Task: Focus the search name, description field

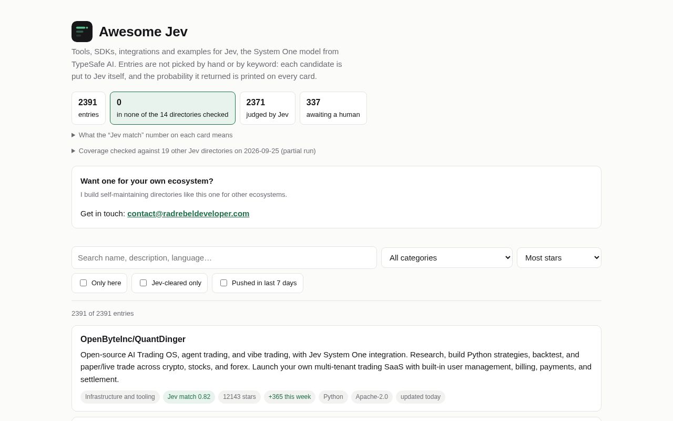Action: 224,258
